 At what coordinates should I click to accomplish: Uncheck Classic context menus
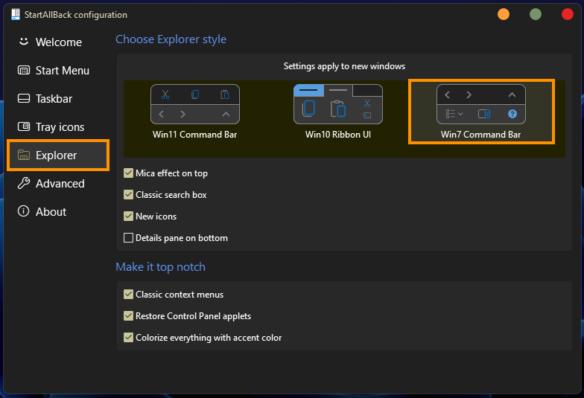[128, 295]
